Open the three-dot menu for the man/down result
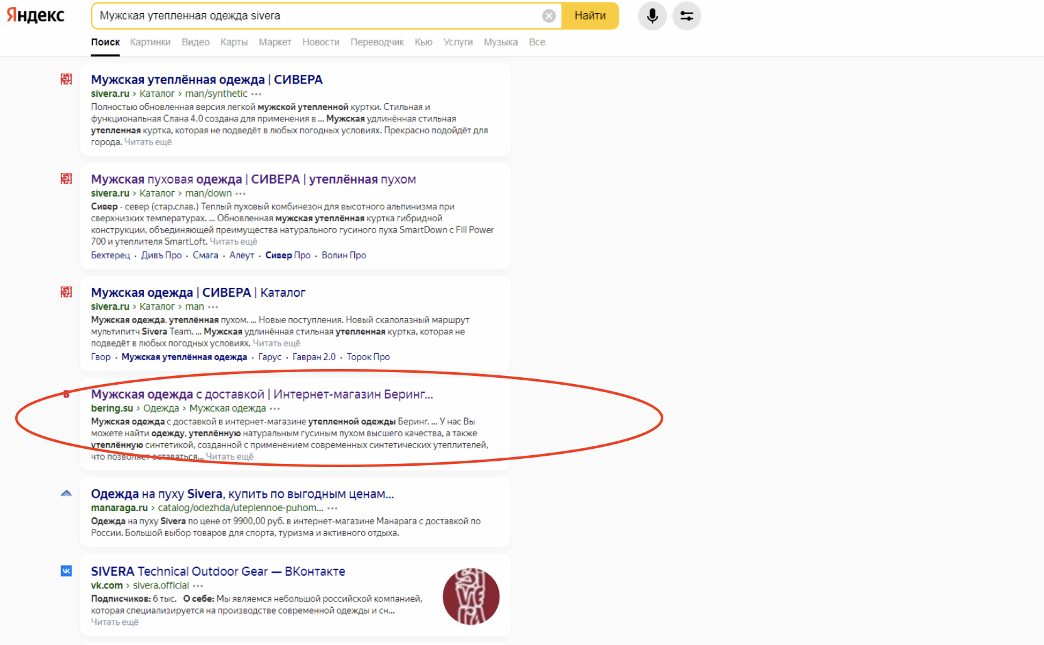1044x645 pixels. click(x=241, y=194)
